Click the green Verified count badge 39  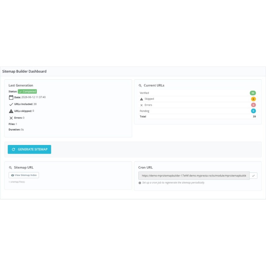[253, 93]
